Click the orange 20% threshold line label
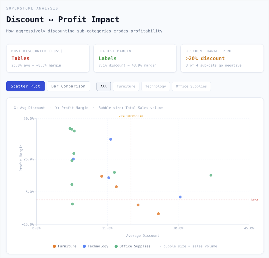 click(x=131, y=116)
